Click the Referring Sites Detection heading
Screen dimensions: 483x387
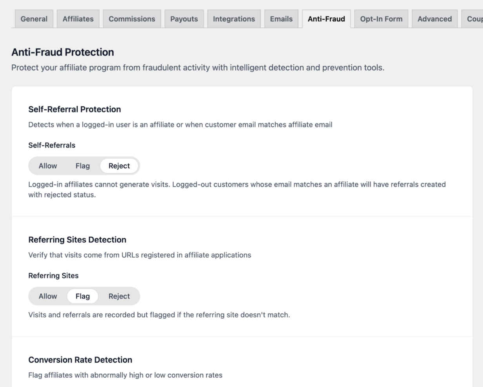click(x=77, y=240)
